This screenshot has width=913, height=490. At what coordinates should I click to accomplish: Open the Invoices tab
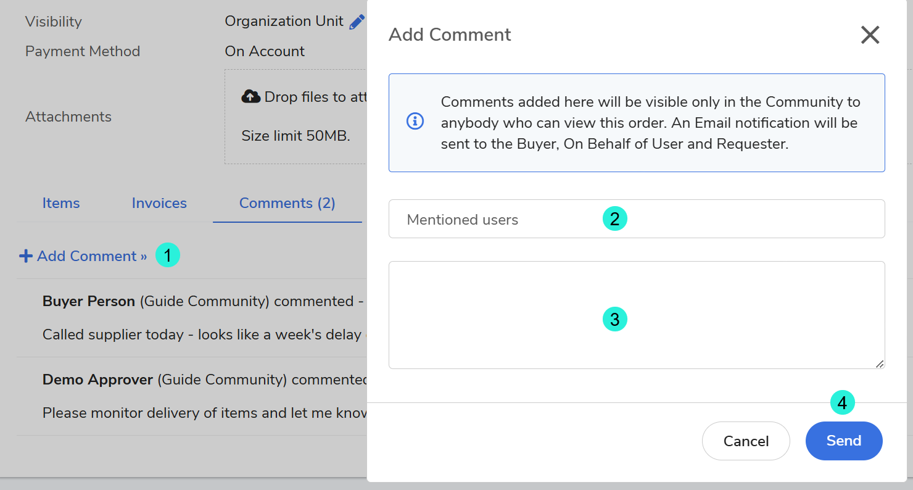(x=159, y=203)
